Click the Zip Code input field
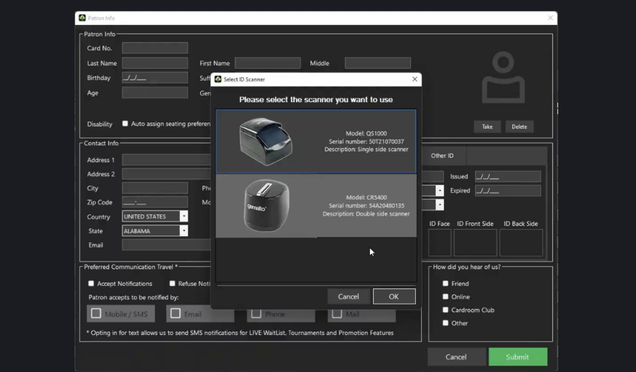This screenshot has height=372, width=636. click(x=155, y=202)
